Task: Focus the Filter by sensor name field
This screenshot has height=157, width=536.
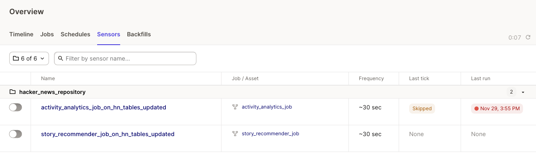Action: coord(125,58)
